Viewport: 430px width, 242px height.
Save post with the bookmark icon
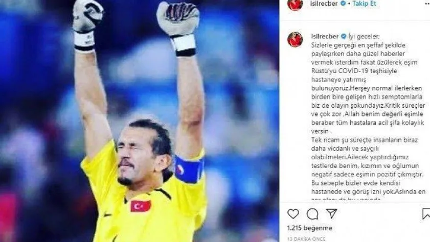426,214
